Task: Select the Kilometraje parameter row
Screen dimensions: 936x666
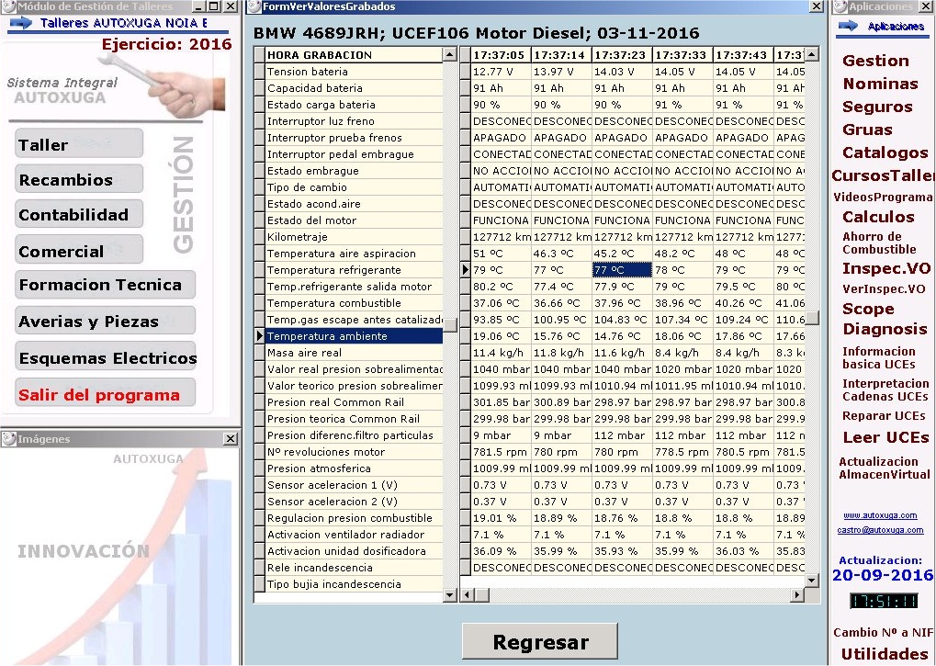Action: point(354,237)
